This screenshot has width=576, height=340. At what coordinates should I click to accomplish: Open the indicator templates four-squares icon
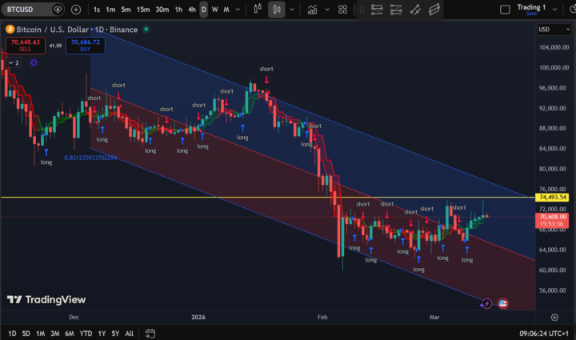pyautogui.click(x=342, y=10)
